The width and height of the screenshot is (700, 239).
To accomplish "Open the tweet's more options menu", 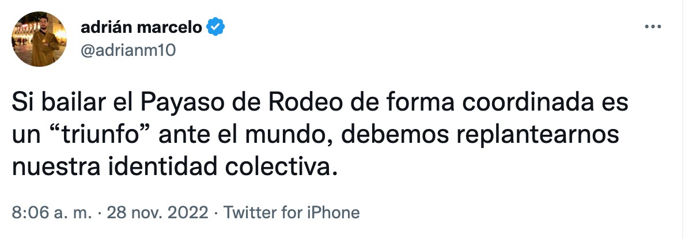I will click(652, 27).
